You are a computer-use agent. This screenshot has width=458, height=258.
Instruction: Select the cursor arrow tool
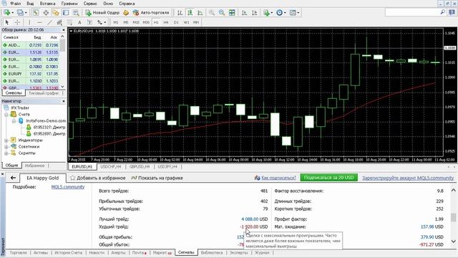pyautogui.click(x=7, y=22)
